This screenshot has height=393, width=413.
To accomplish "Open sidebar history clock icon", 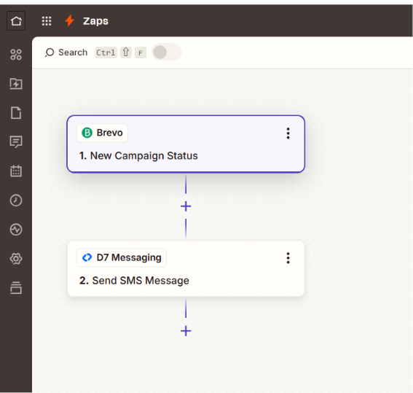I will (16, 201).
